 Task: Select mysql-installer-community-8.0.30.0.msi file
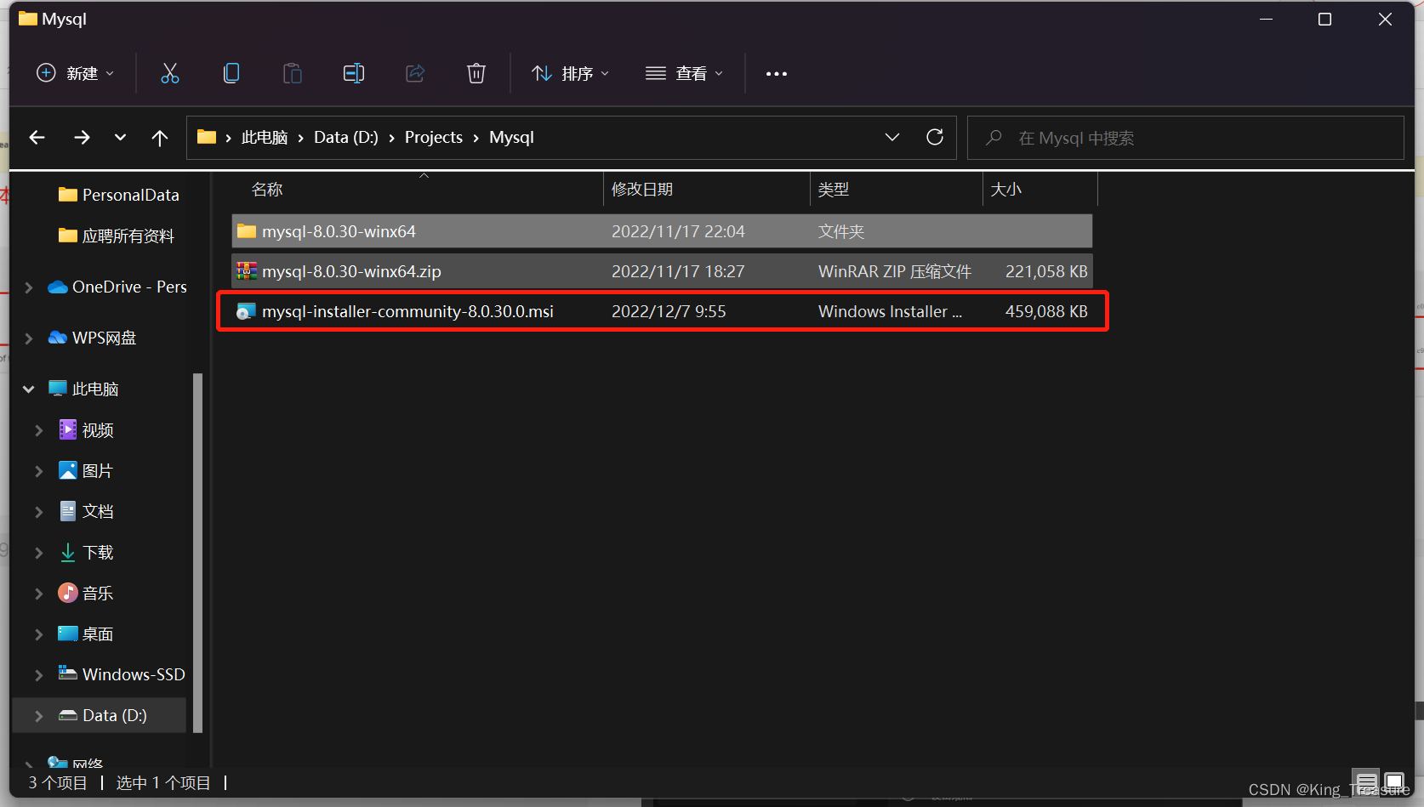pos(662,311)
